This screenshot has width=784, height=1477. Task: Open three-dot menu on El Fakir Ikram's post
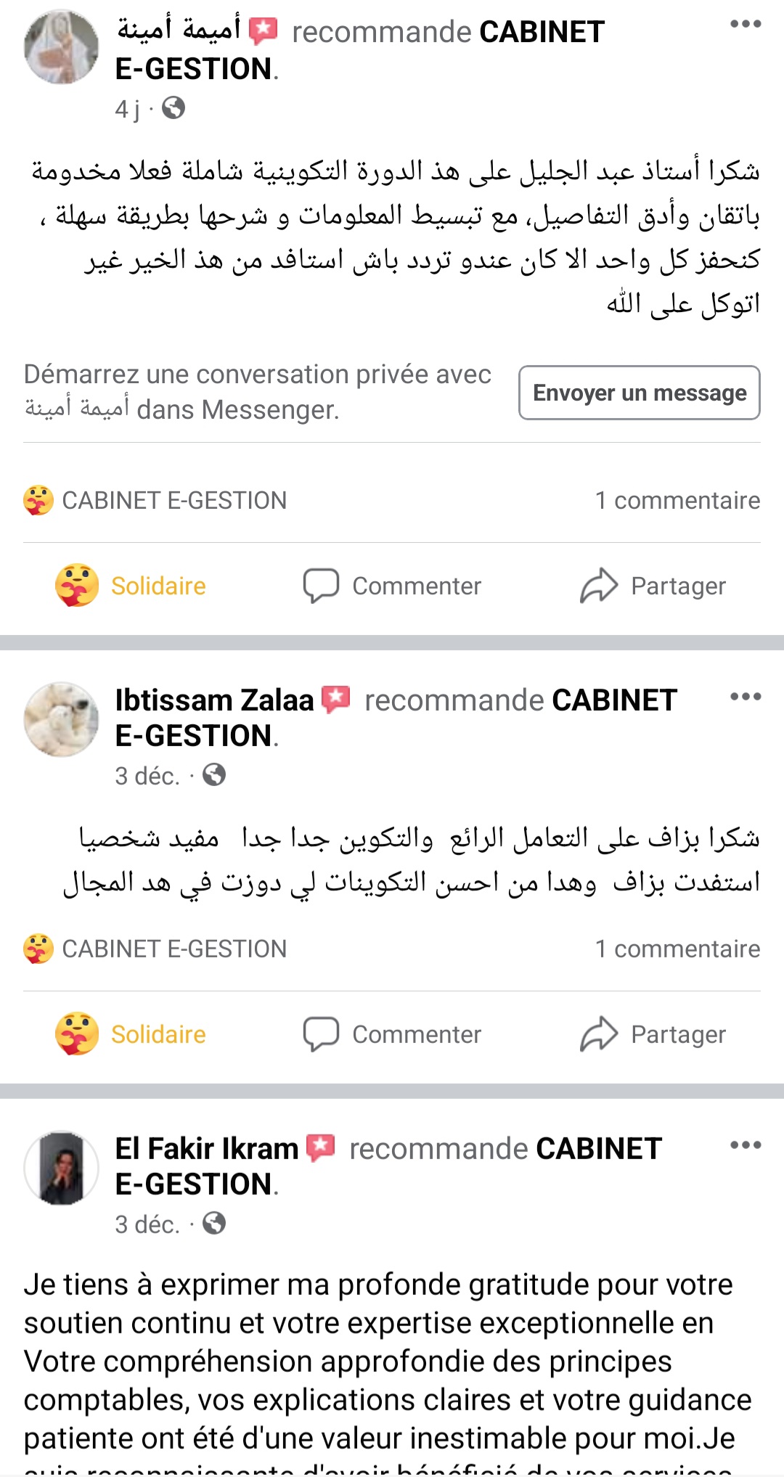click(746, 1145)
